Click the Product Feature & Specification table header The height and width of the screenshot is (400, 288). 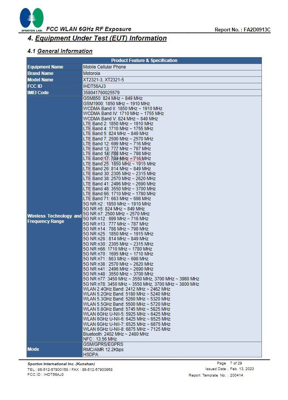pyautogui.click(x=144, y=61)
